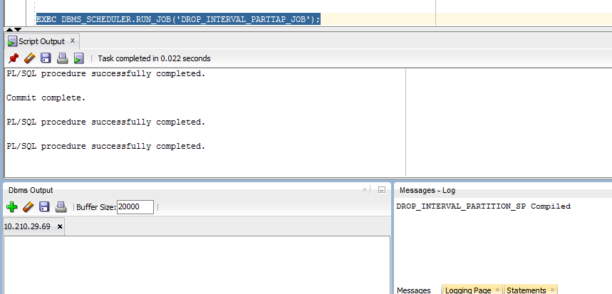
Task: Click the Buffer Size input field
Action: point(135,207)
